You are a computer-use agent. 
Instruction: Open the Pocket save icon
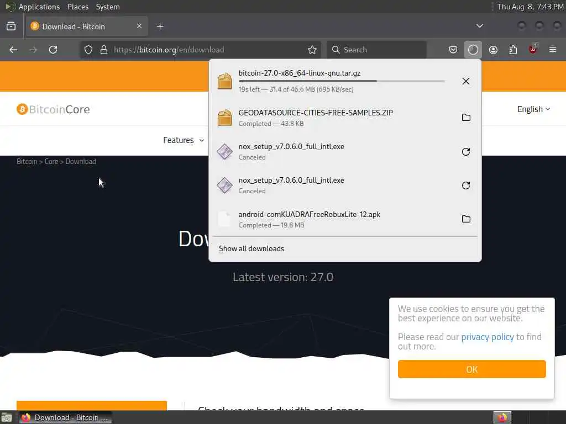453,50
